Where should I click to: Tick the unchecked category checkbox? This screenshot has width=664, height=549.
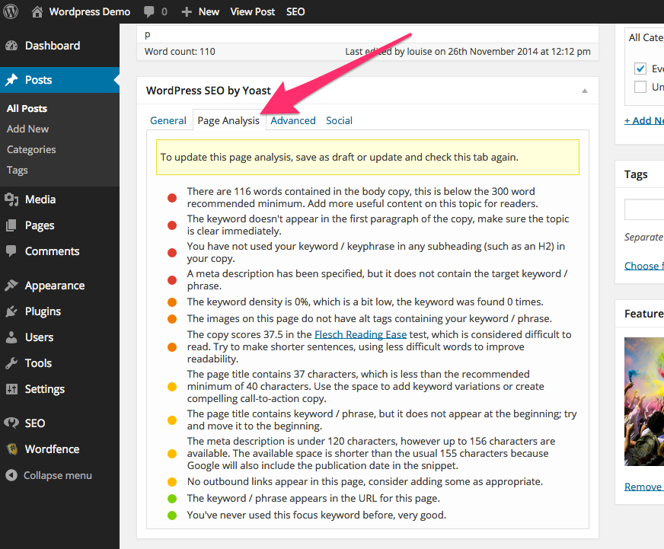click(640, 87)
